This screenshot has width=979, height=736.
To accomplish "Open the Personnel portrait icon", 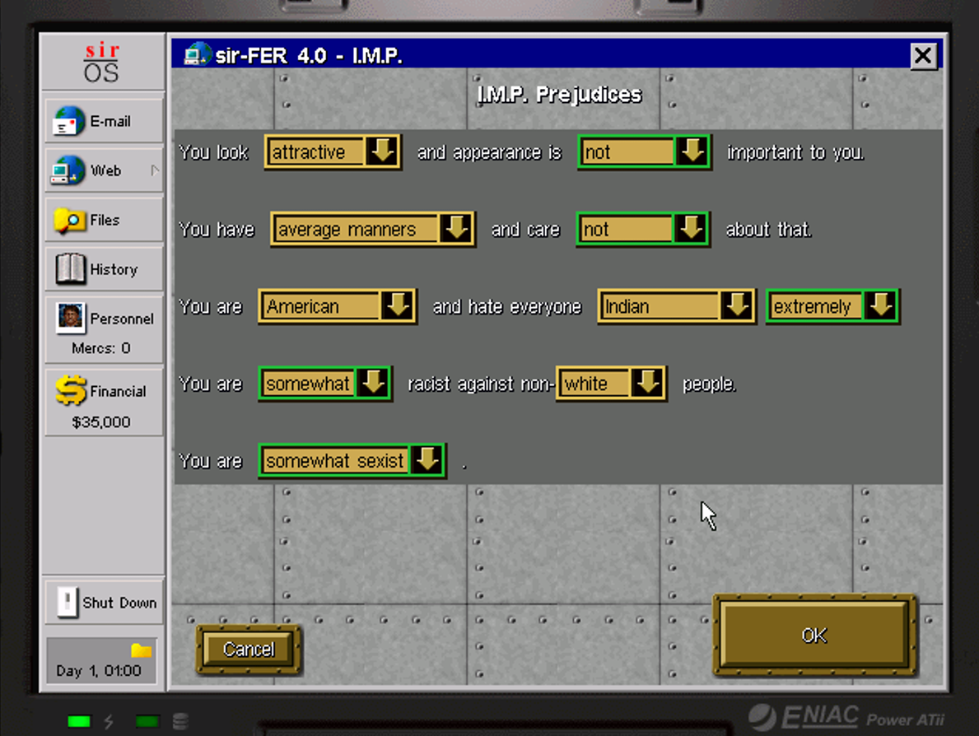I will click(71, 317).
